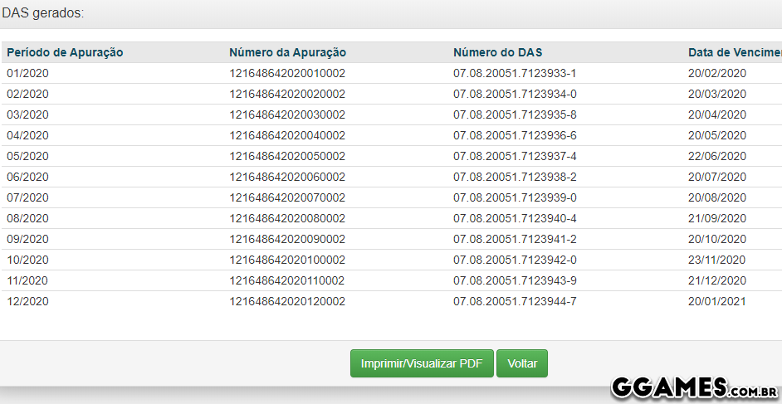Click DAS number 07.08.20051.7123944-7
782x404 pixels.
tap(515, 301)
